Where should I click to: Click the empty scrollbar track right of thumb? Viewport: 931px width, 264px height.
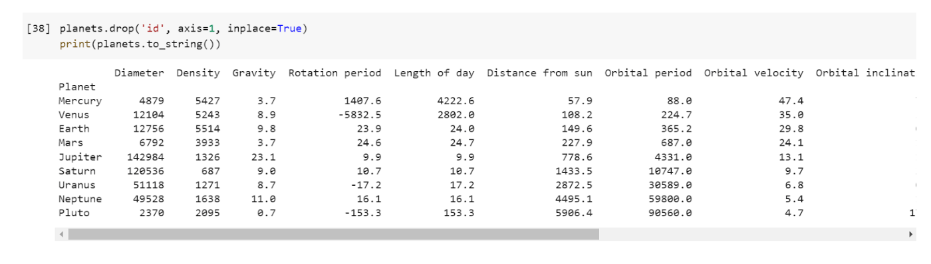(x=752, y=235)
